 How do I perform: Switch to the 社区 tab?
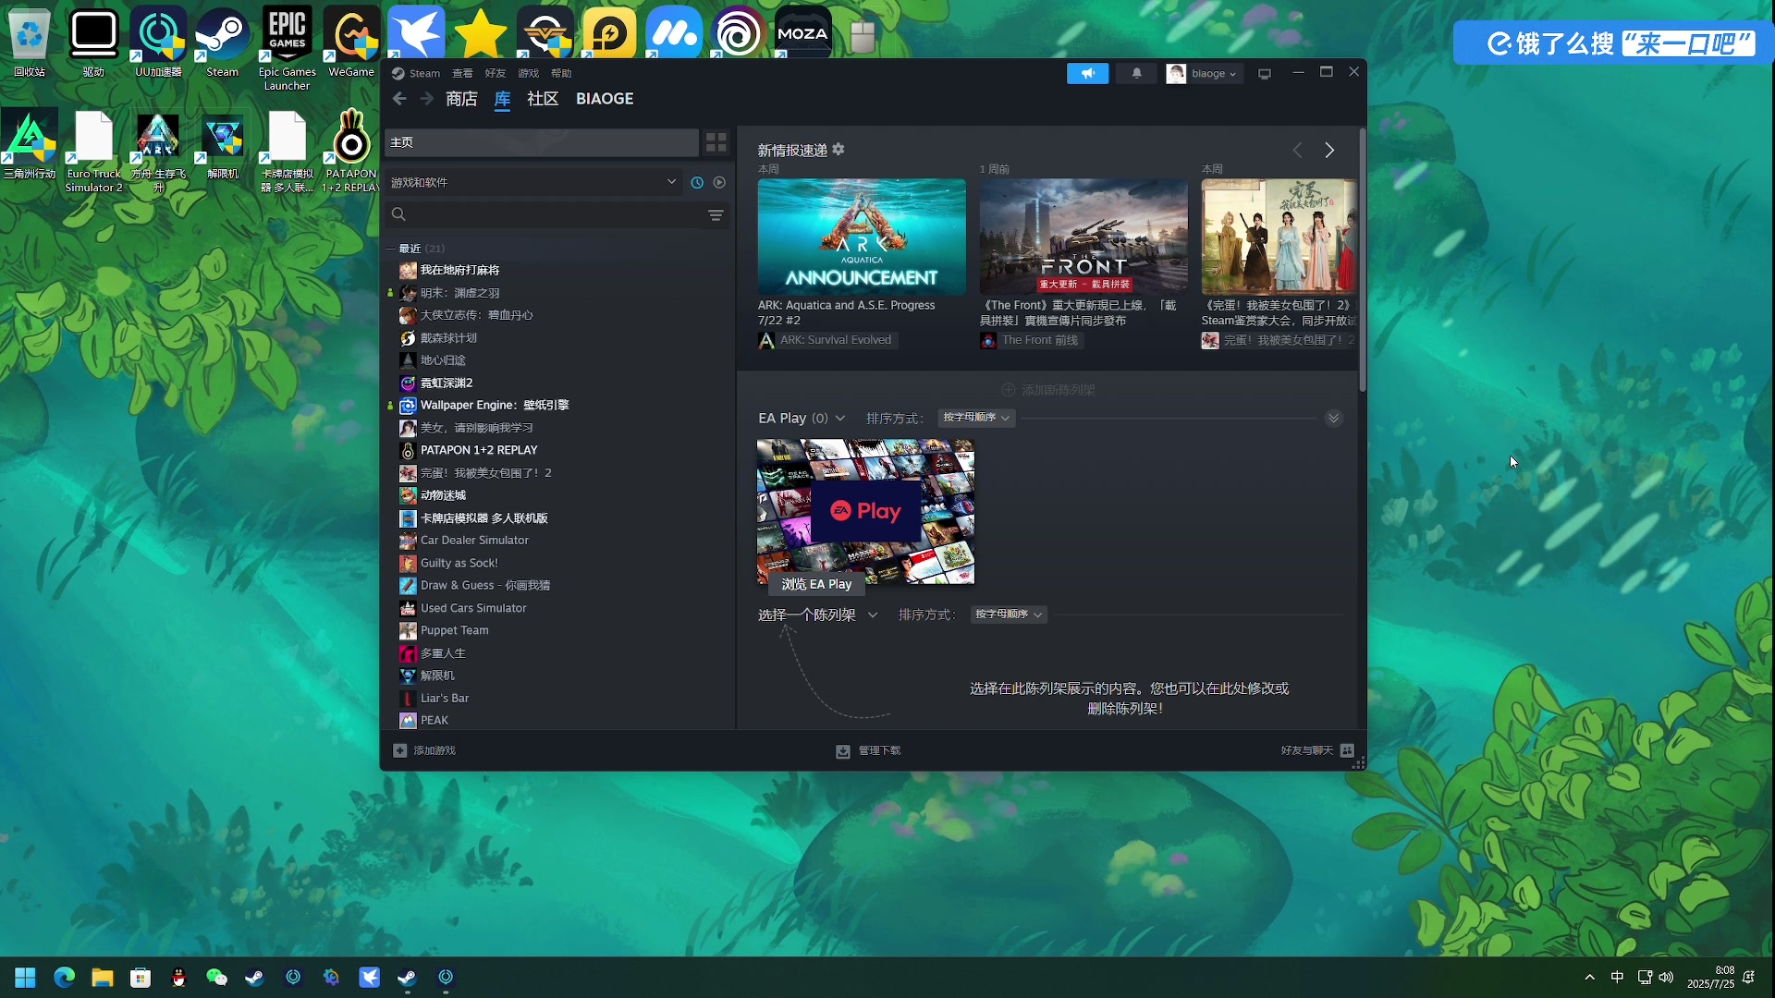(543, 99)
